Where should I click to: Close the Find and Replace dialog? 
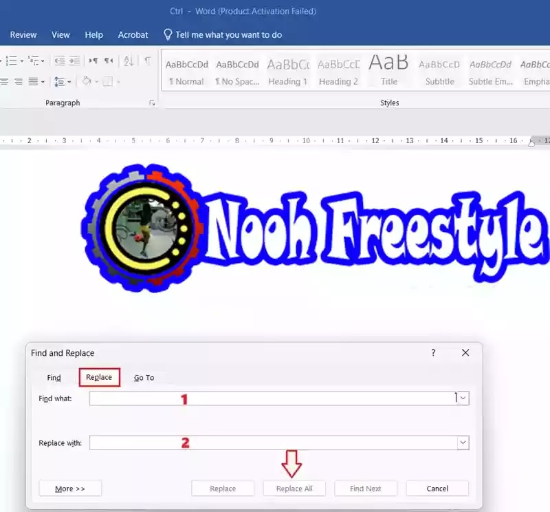coord(465,352)
